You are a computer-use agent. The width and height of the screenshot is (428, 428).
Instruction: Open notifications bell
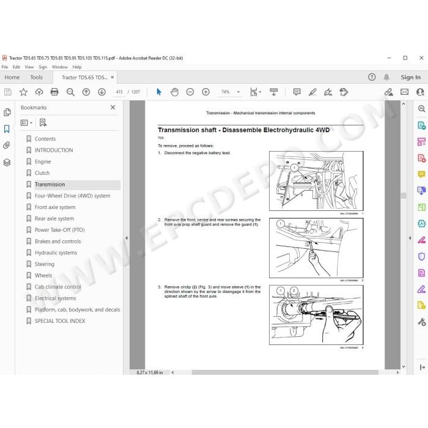pos(386,77)
